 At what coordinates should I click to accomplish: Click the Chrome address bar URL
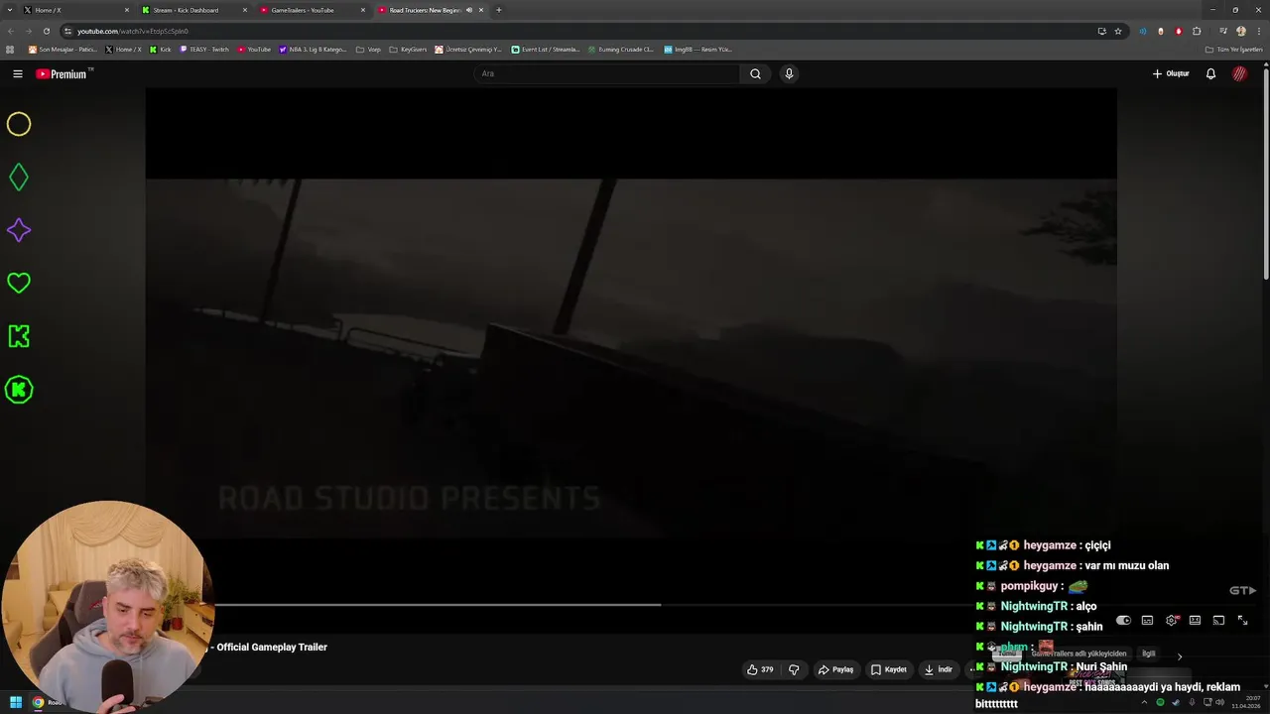pyautogui.click(x=133, y=31)
